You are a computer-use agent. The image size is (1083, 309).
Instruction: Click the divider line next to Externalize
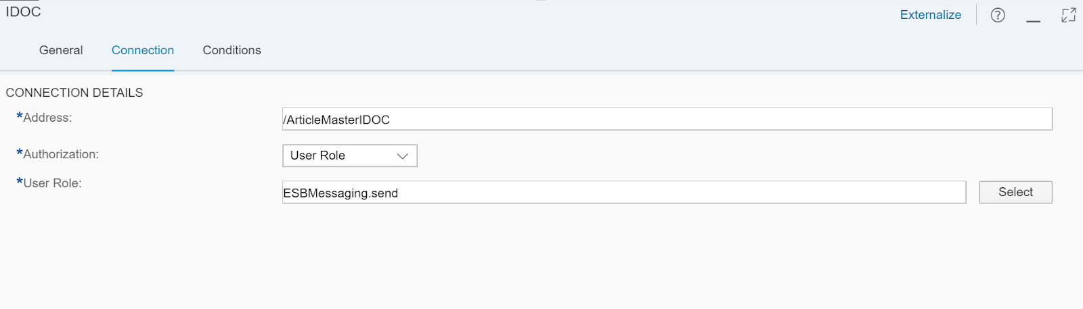click(976, 15)
